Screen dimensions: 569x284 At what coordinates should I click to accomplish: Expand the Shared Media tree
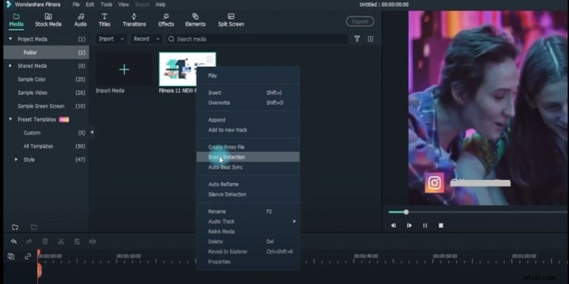tap(10, 65)
